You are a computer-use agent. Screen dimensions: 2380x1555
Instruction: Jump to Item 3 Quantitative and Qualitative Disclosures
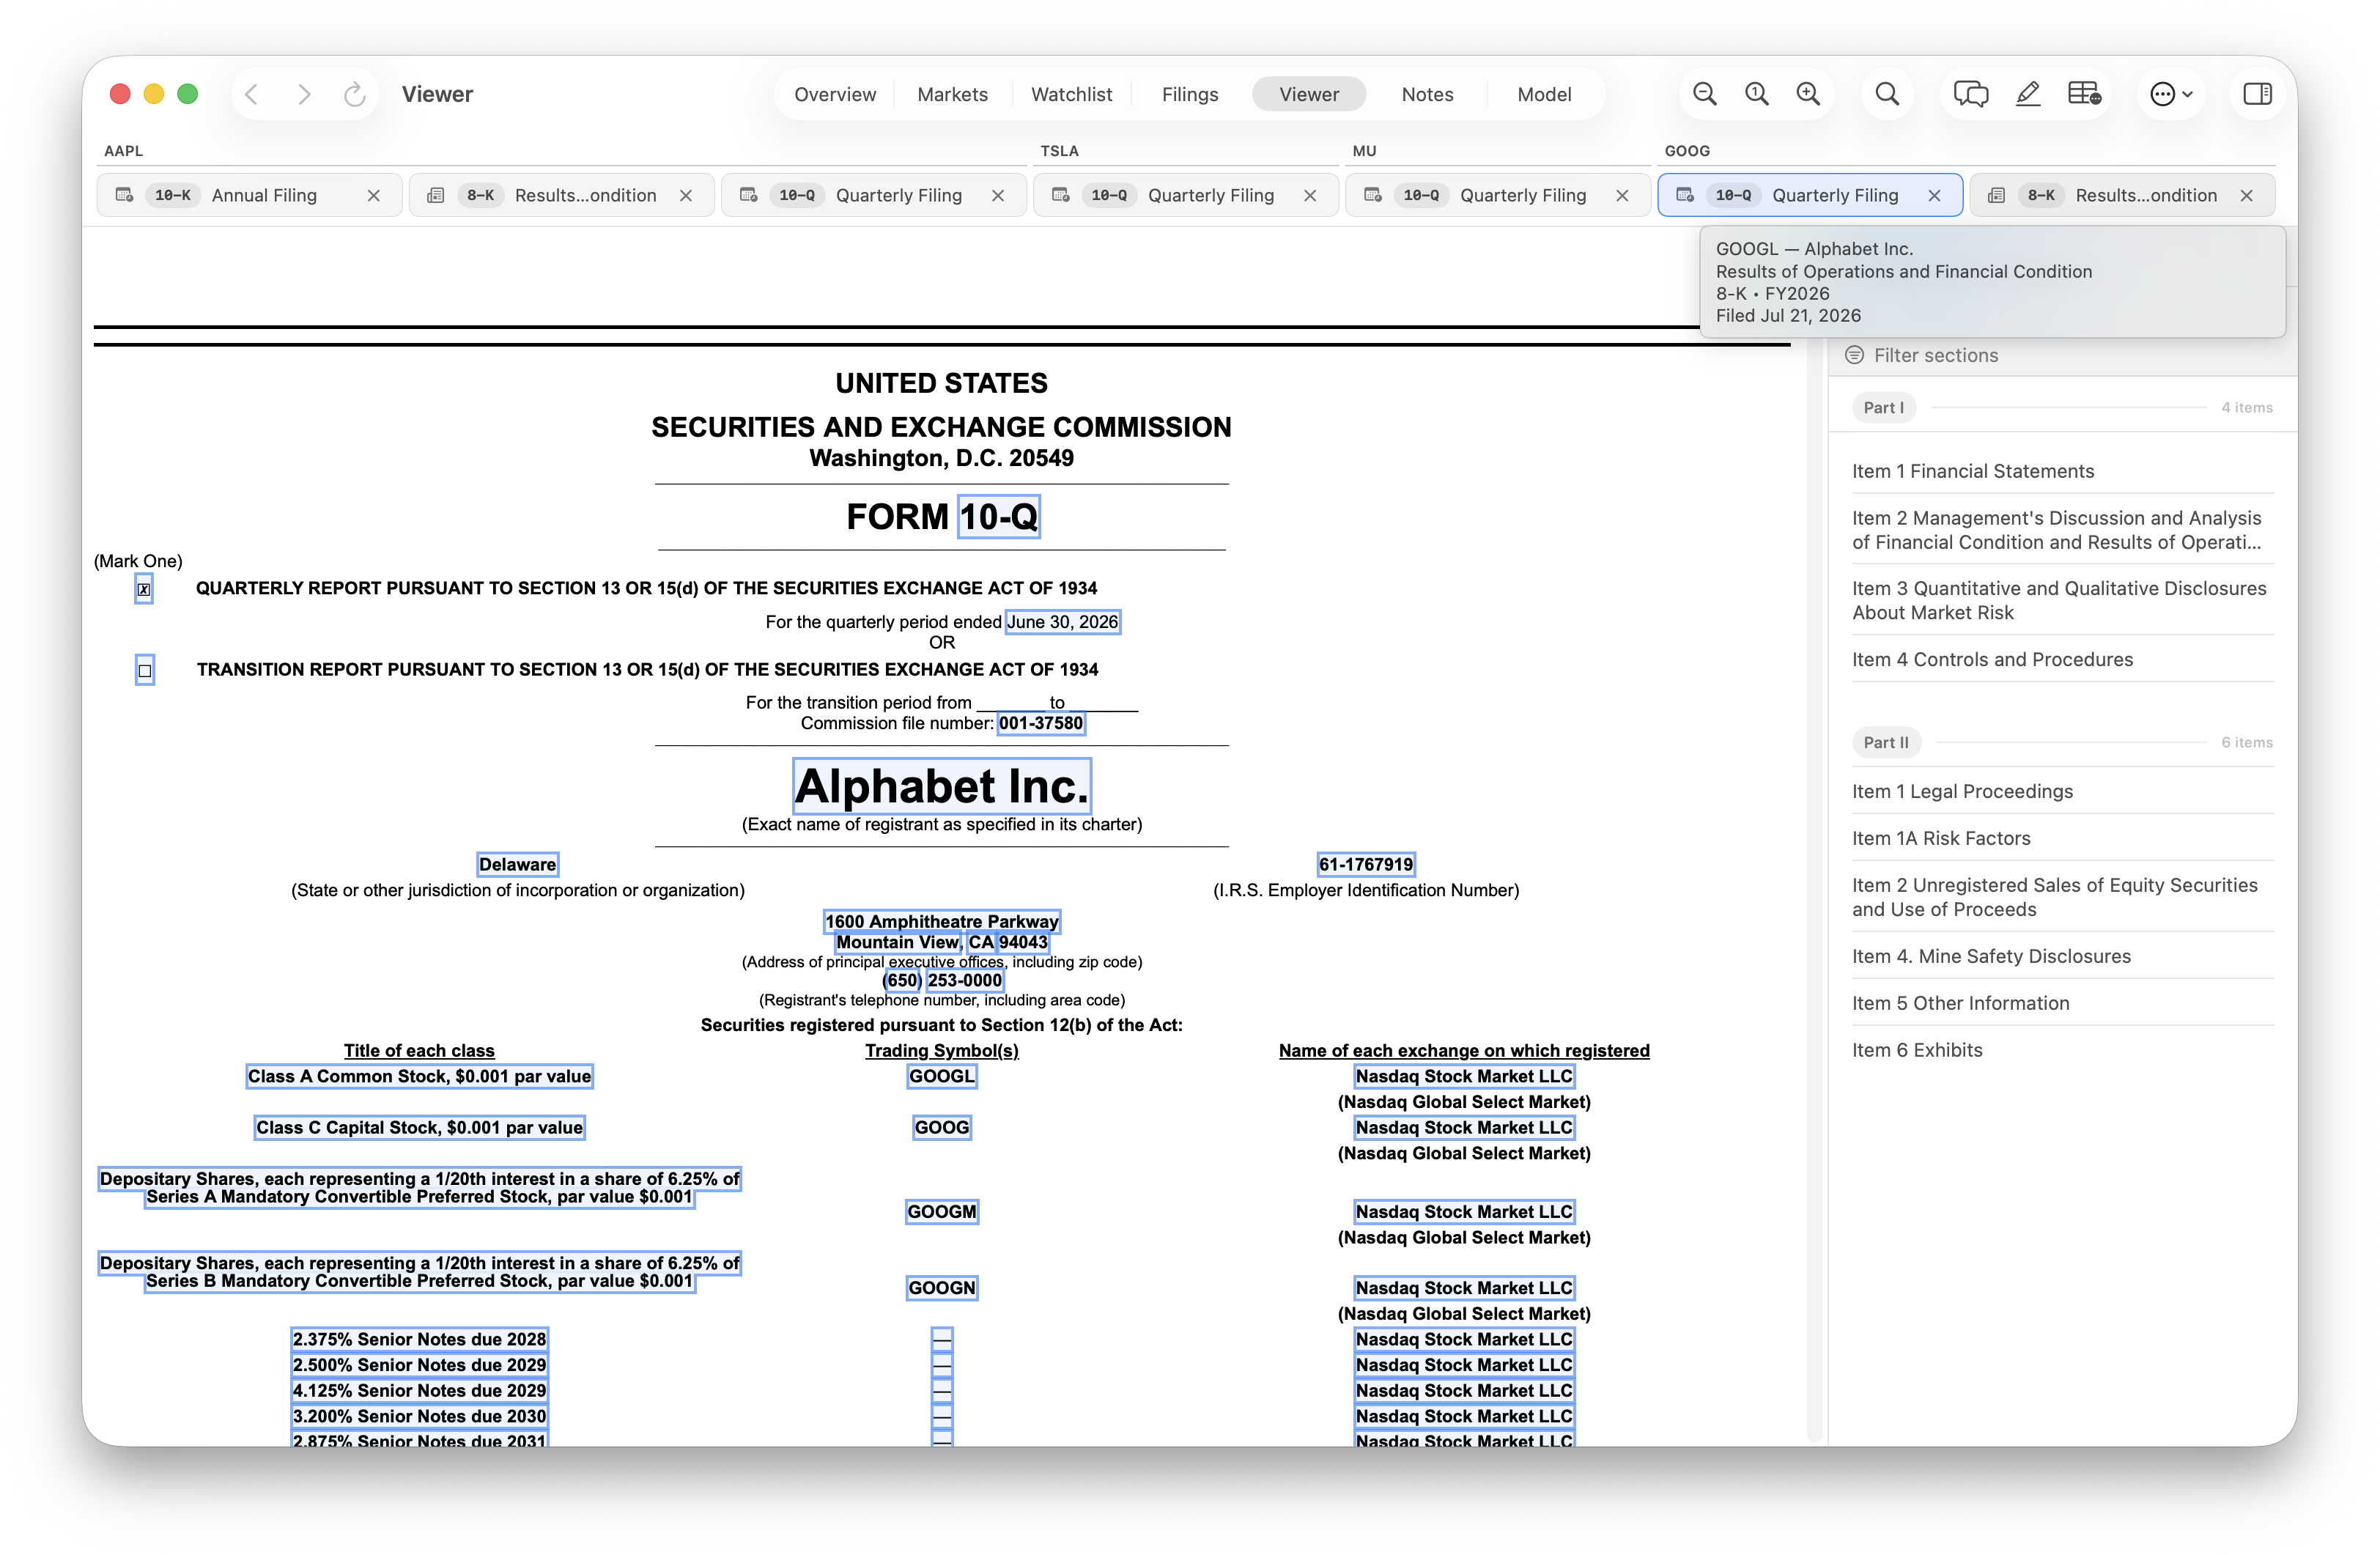click(2059, 601)
